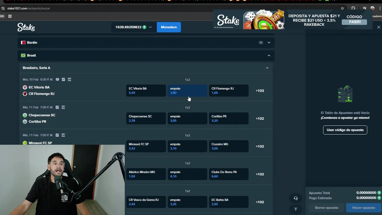Image resolution: width=382 pixels, height=215 pixels.
Task: Open live stream icon for Vitoria vs Flamengo
Action: pos(57,79)
